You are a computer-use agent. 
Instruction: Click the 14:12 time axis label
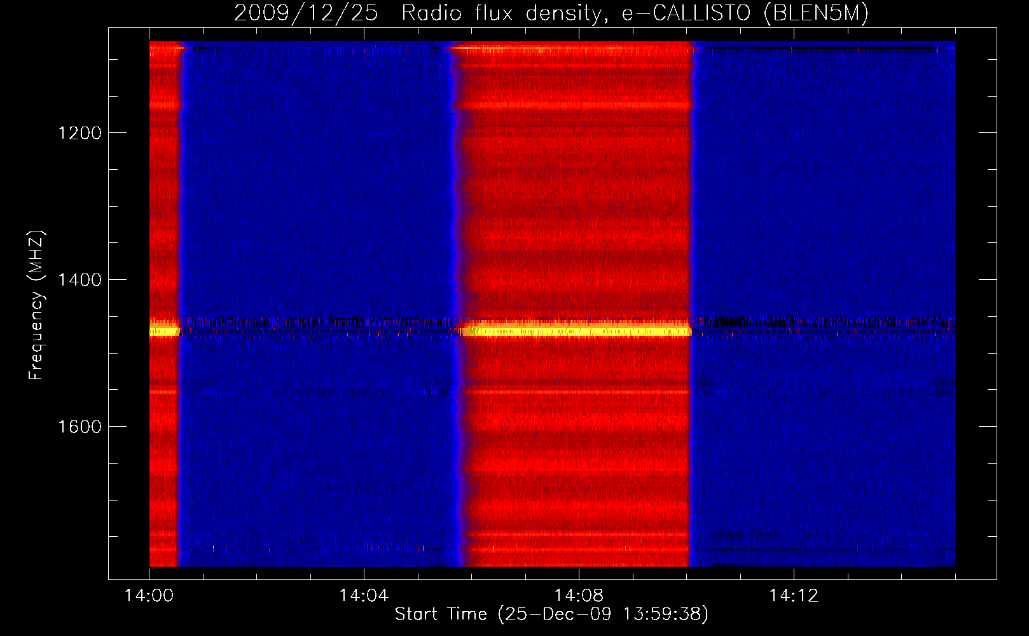click(794, 596)
